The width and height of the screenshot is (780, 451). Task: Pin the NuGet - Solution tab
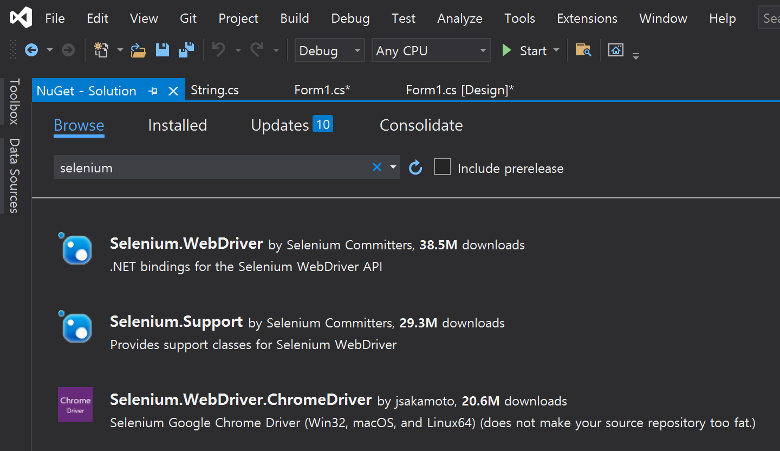coord(153,91)
